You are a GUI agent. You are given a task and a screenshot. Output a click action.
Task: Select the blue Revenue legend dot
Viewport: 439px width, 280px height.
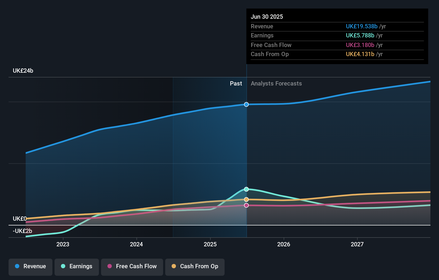click(17, 266)
